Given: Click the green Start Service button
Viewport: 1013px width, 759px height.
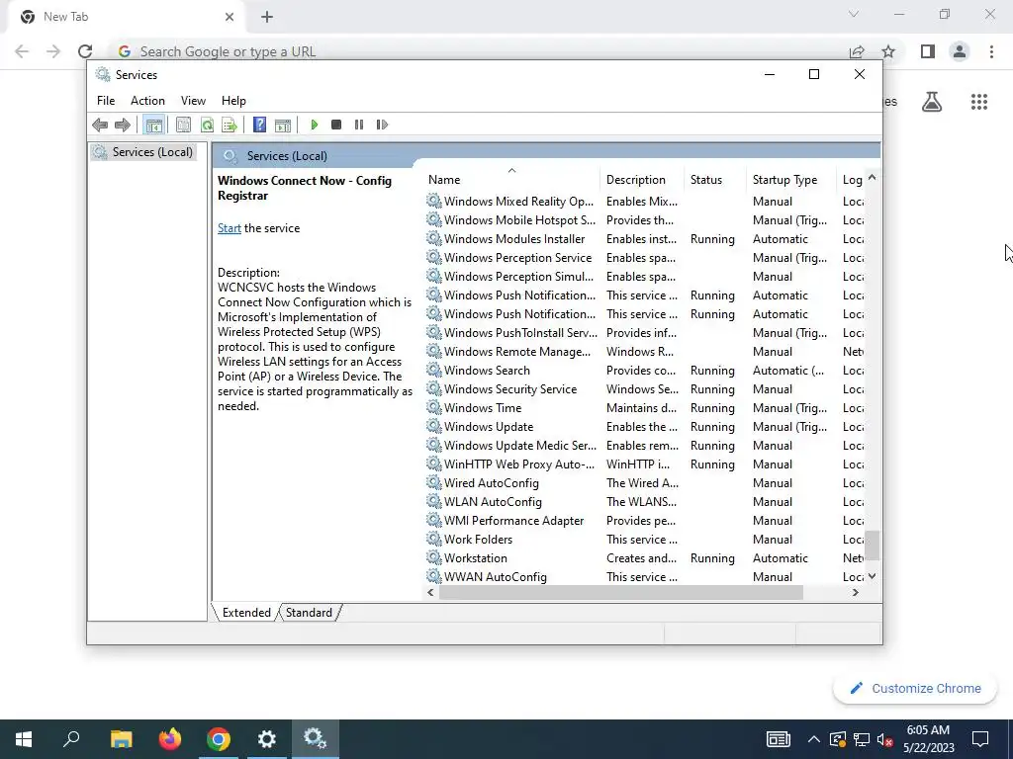Looking at the screenshot, I should [314, 125].
